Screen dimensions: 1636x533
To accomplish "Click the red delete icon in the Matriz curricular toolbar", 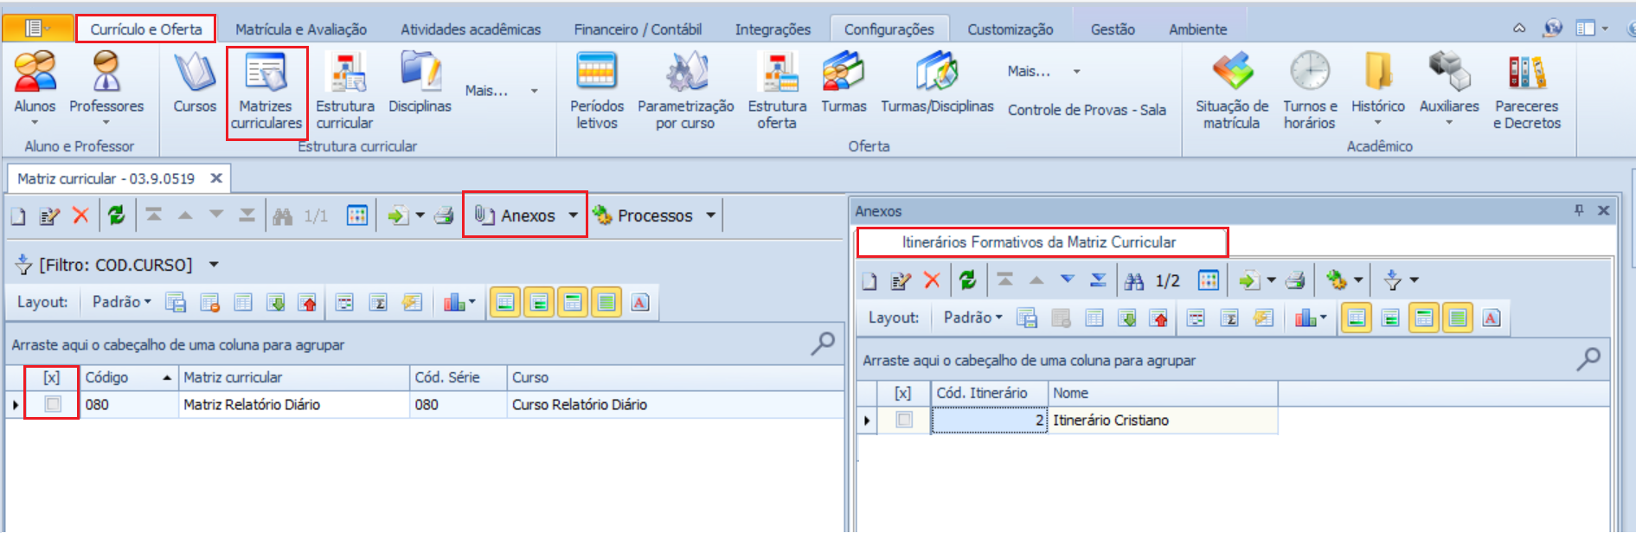I will click(80, 215).
